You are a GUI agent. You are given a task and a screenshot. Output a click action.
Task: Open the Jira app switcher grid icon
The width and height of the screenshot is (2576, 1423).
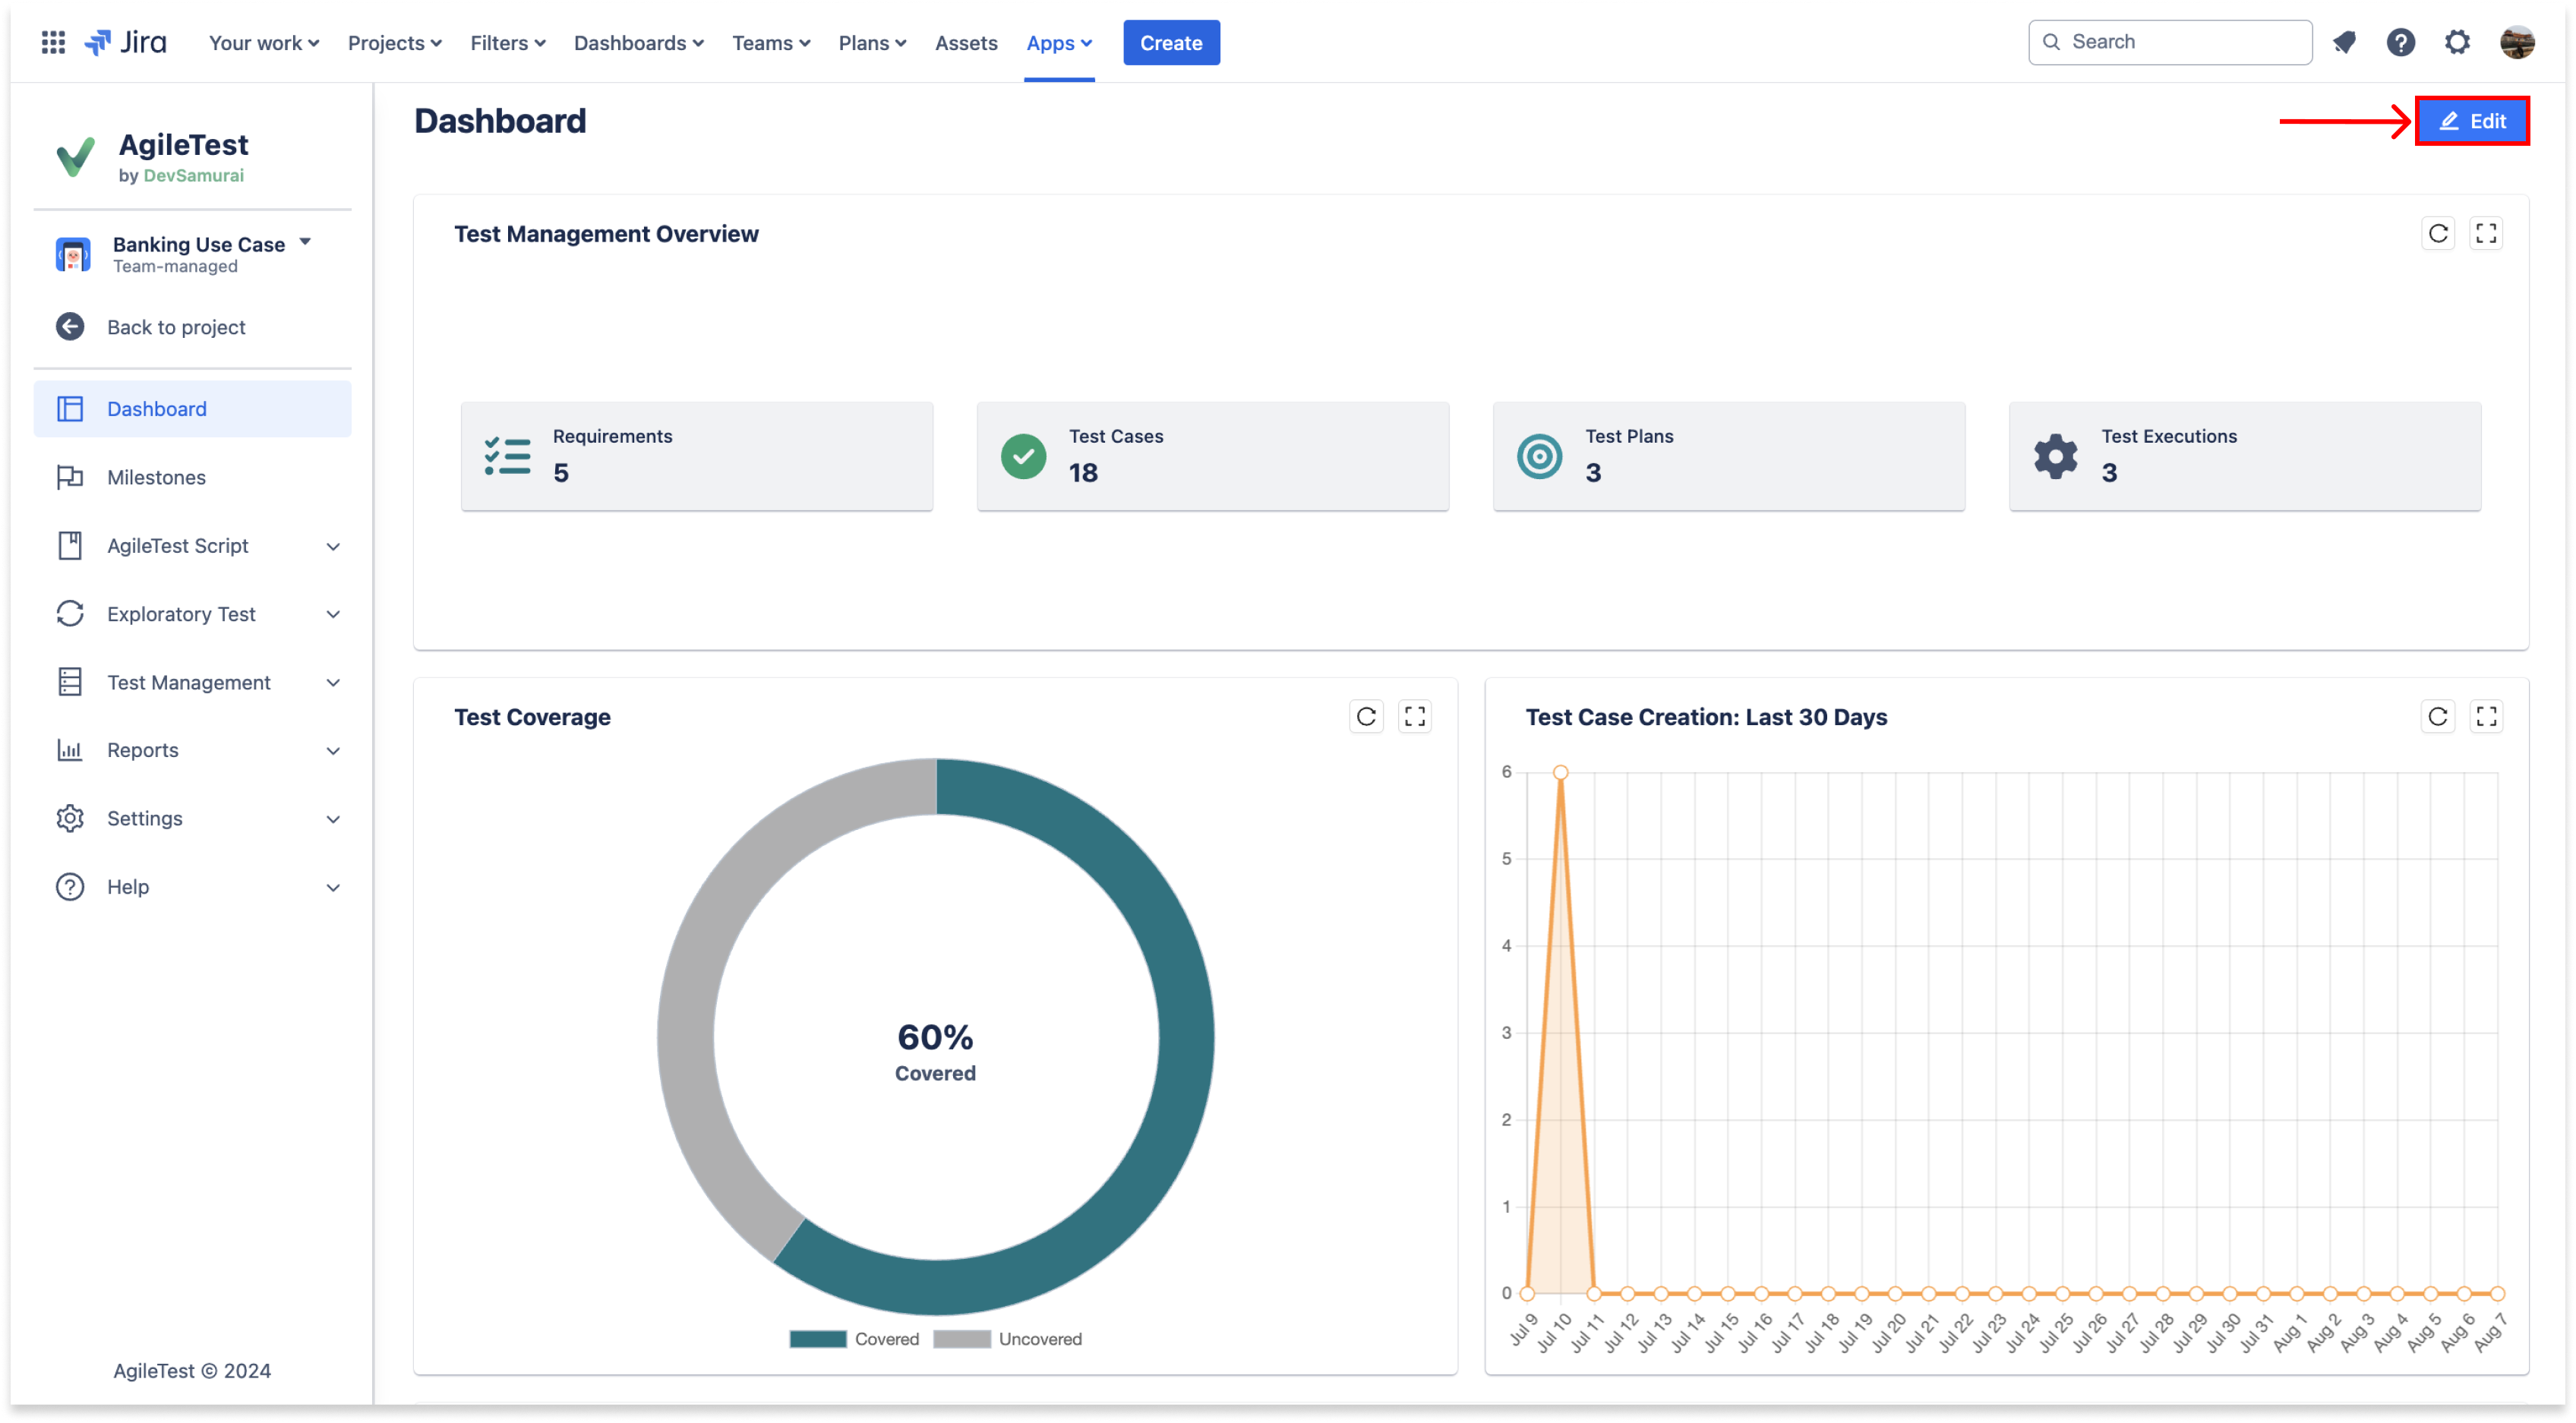[53, 42]
